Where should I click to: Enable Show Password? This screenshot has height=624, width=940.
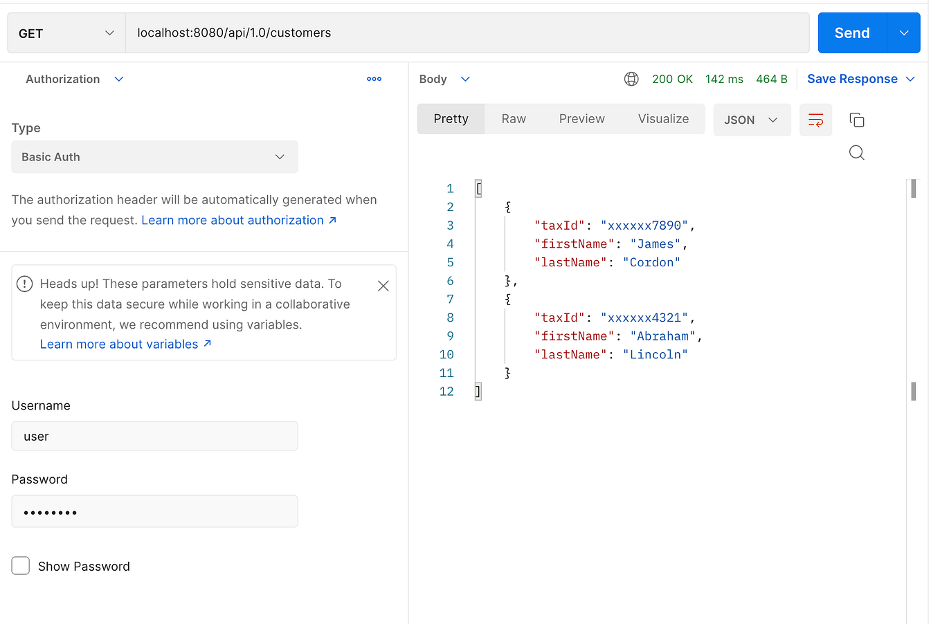tap(20, 565)
